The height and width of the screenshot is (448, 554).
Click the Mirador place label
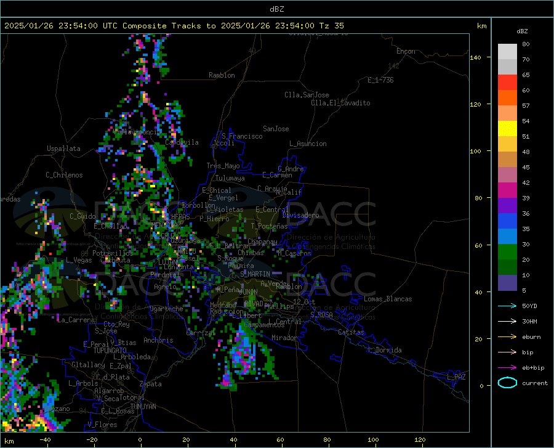click(284, 338)
